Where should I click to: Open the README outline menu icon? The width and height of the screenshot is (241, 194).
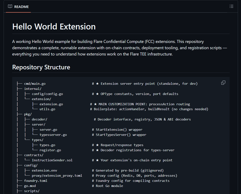231,6
